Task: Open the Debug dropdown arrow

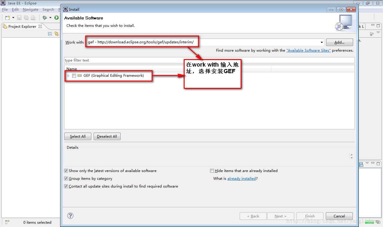Action: [x=50, y=18]
